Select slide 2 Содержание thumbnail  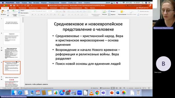[x=11, y=39]
